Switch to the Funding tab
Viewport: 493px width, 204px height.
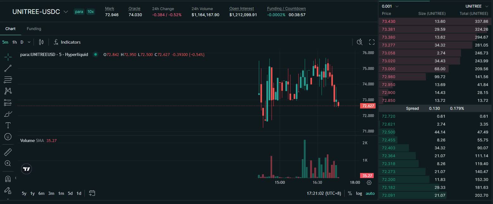34,29
